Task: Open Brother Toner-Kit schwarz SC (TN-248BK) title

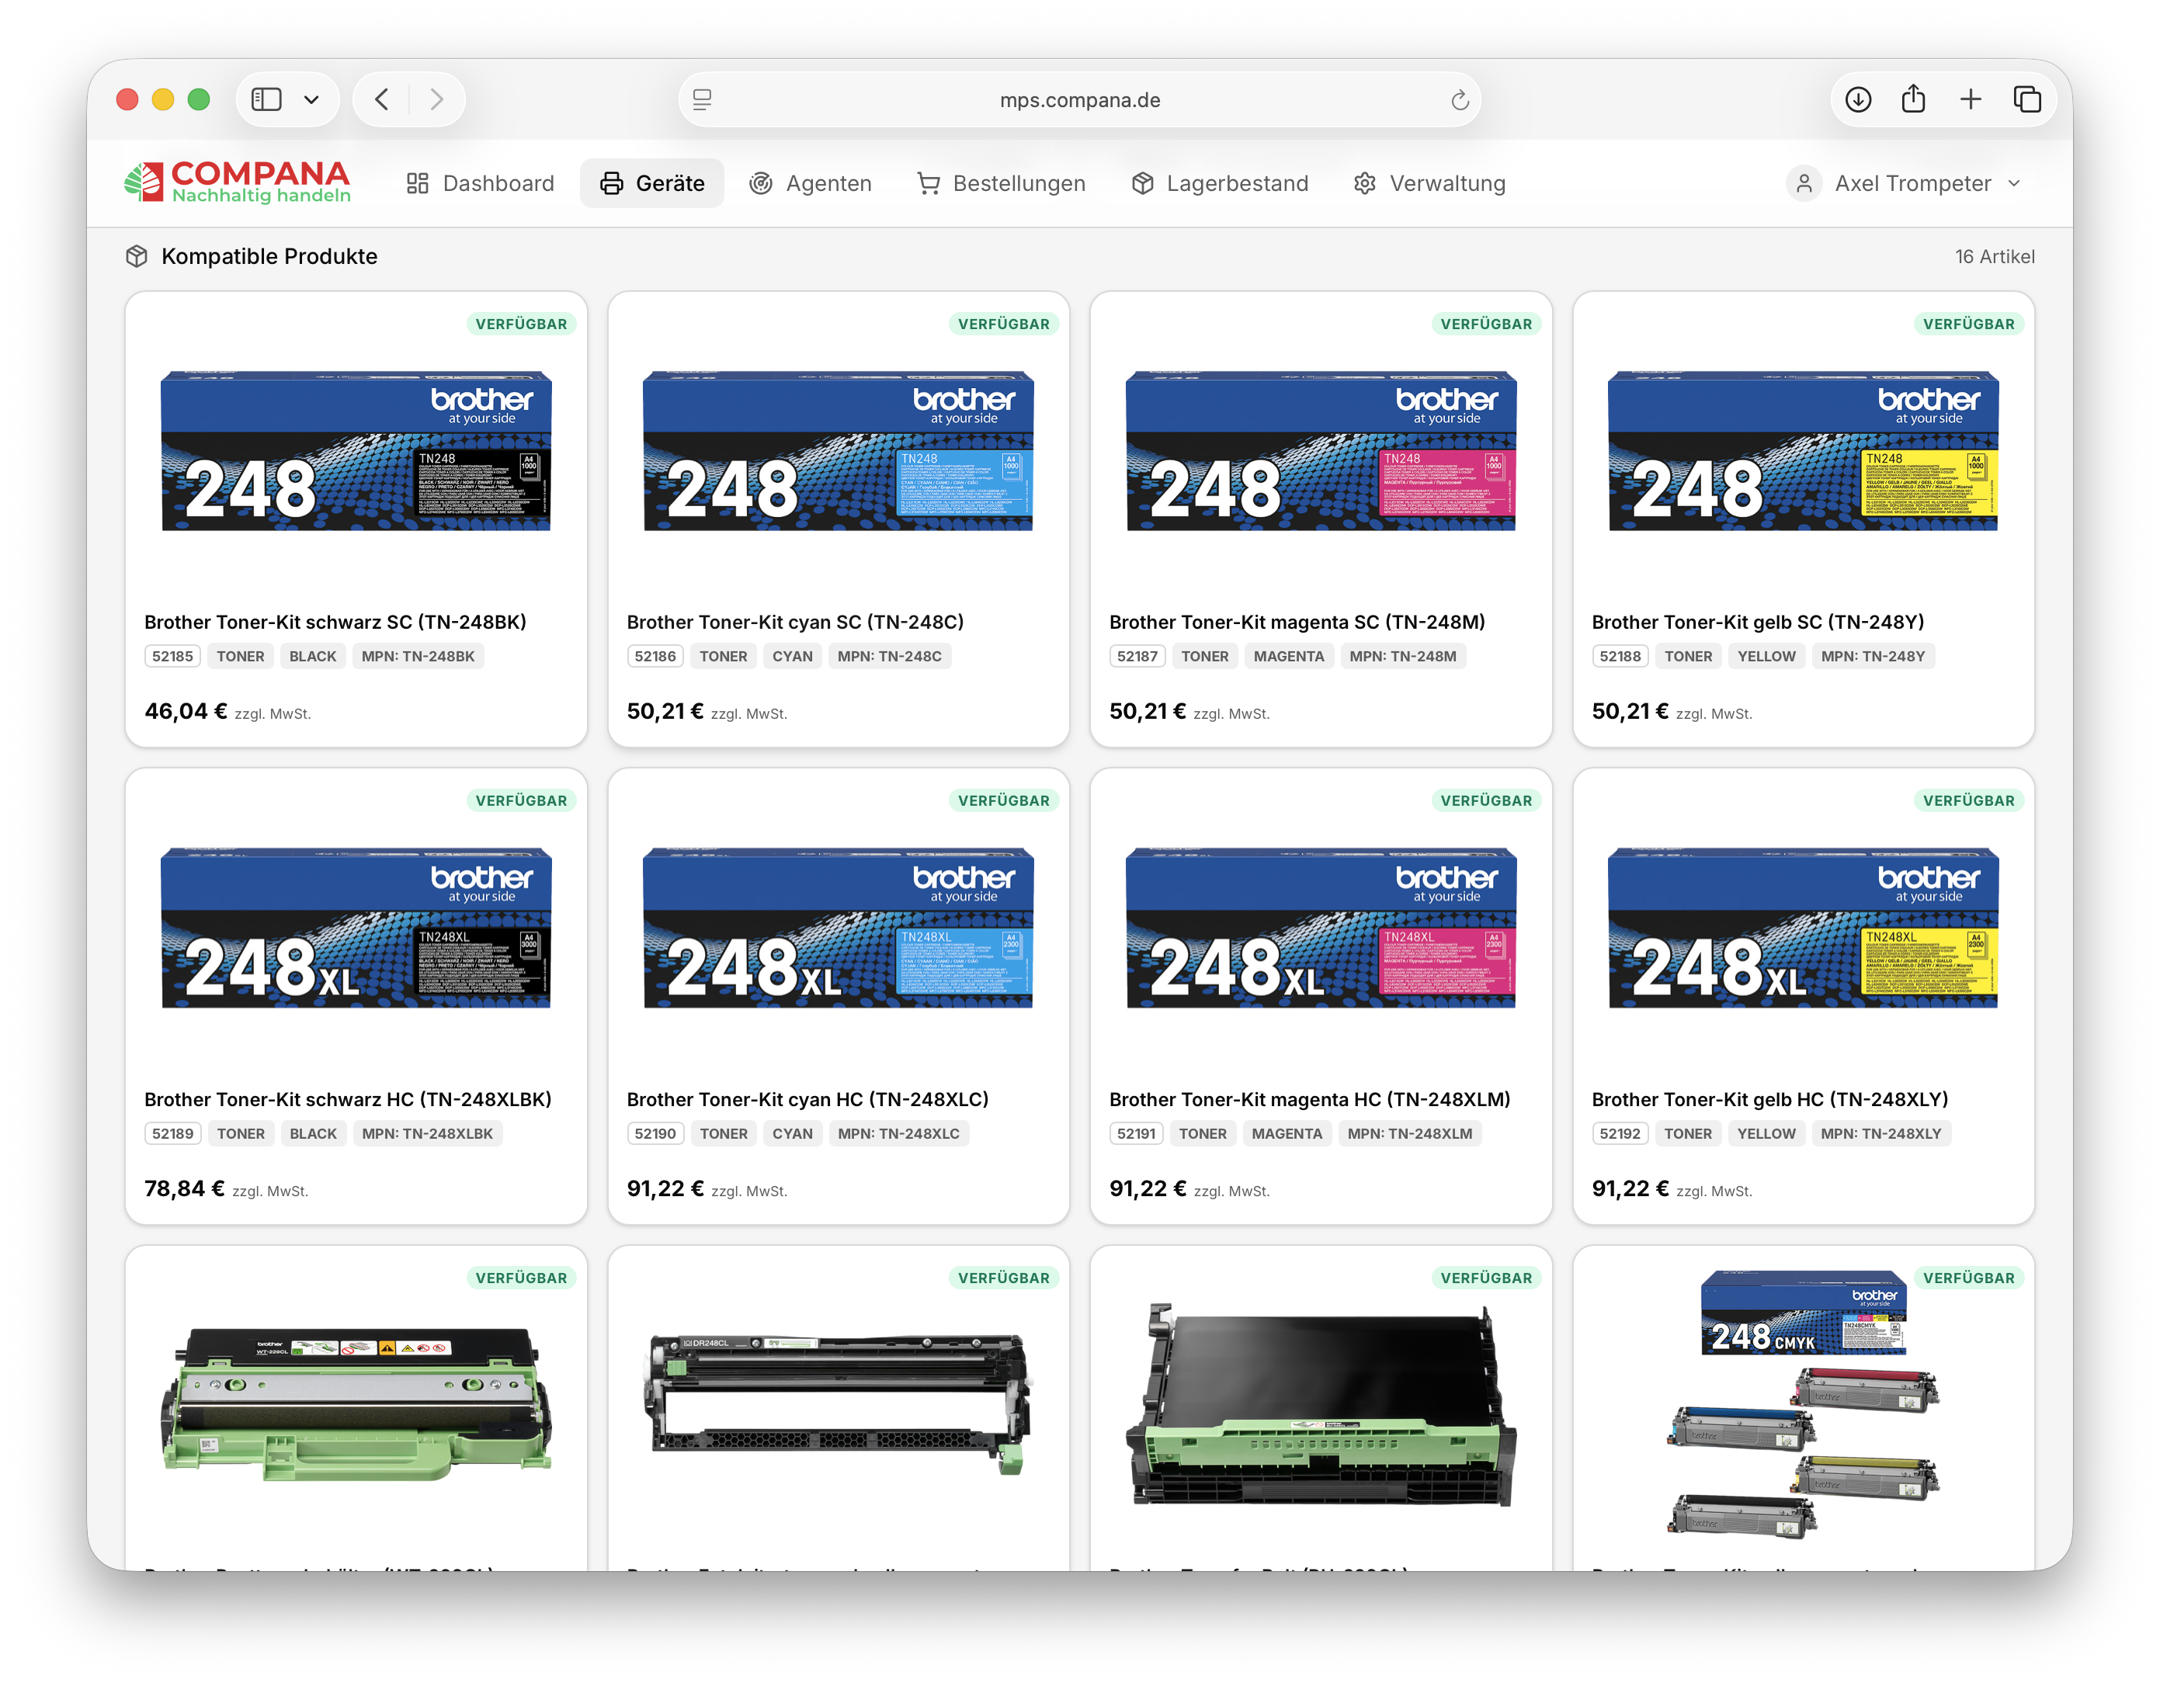Action: [x=335, y=622]
